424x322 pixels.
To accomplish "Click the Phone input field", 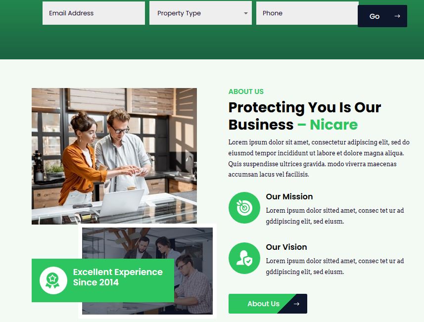I will 307,13.
